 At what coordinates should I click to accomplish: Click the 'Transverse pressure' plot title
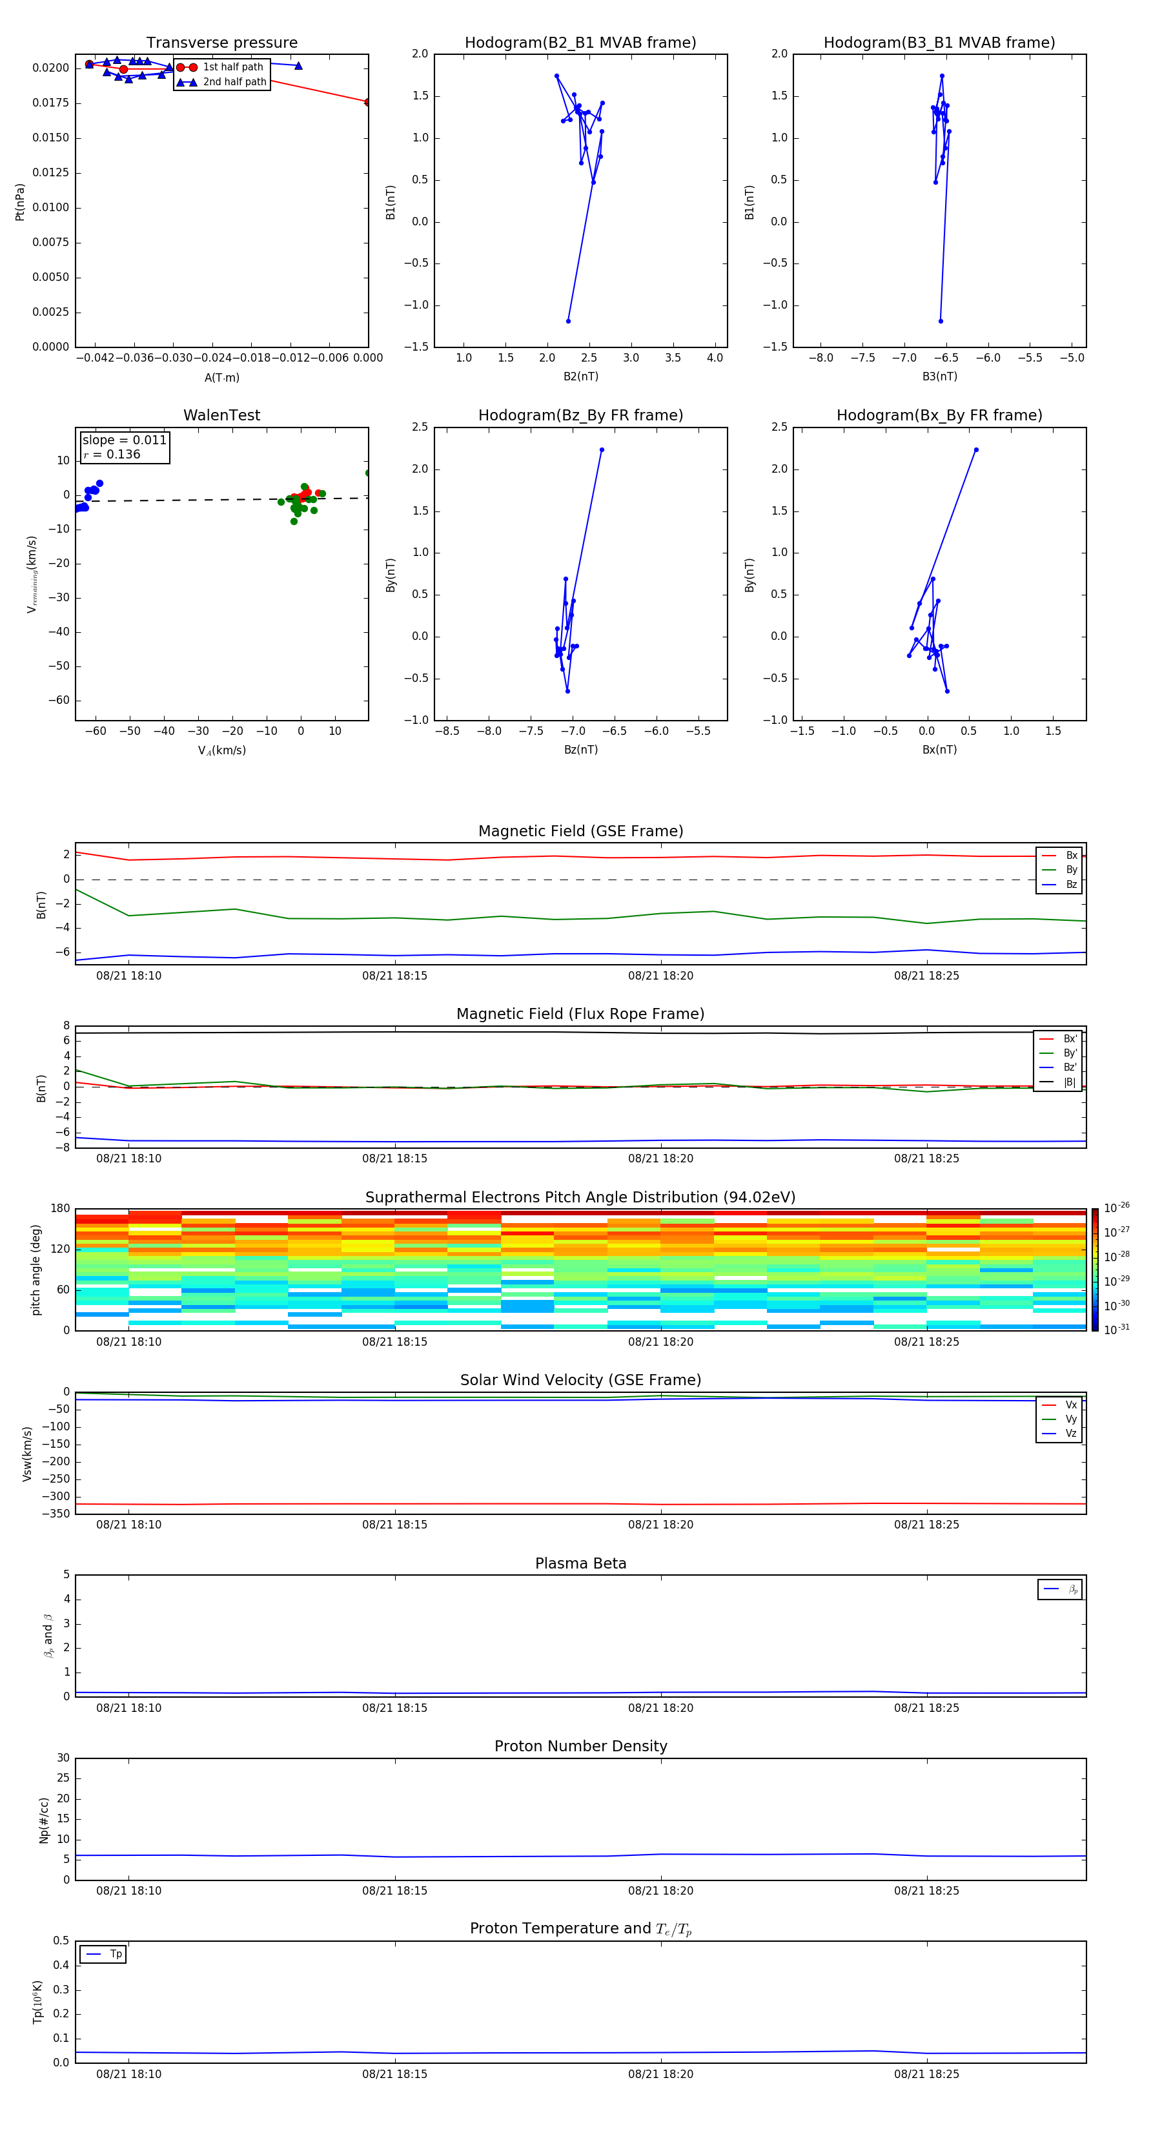221,42
